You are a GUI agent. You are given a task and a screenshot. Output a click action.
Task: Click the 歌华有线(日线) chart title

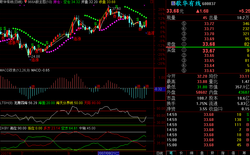tap(11, 2)
